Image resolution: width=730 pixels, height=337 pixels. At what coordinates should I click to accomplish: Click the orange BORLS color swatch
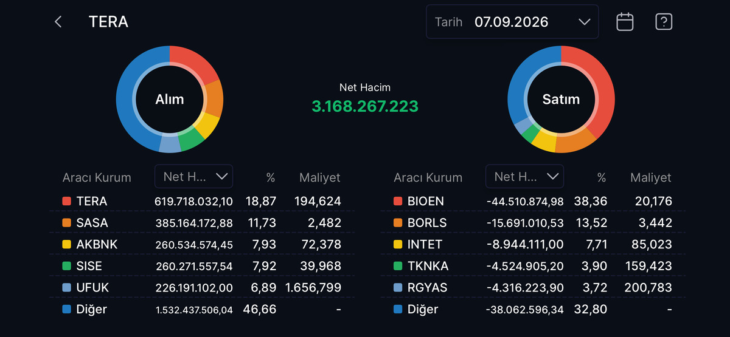click(x=398, y=223)
